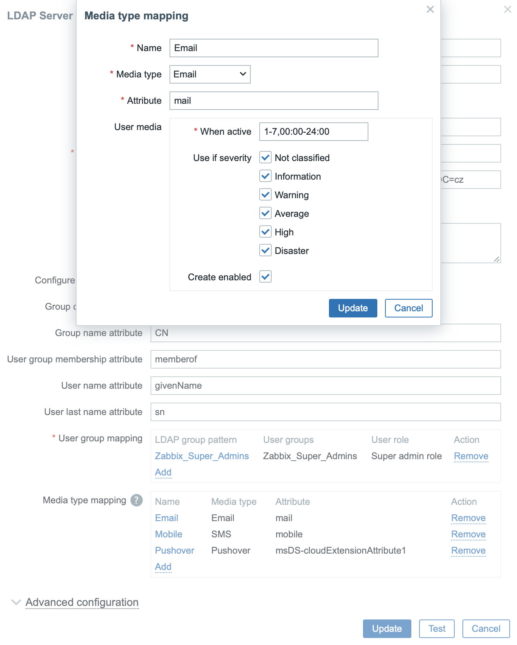The image size is (517, 645).
Task: Remove the Mobile media type mapping
Action: click(468, 534)
